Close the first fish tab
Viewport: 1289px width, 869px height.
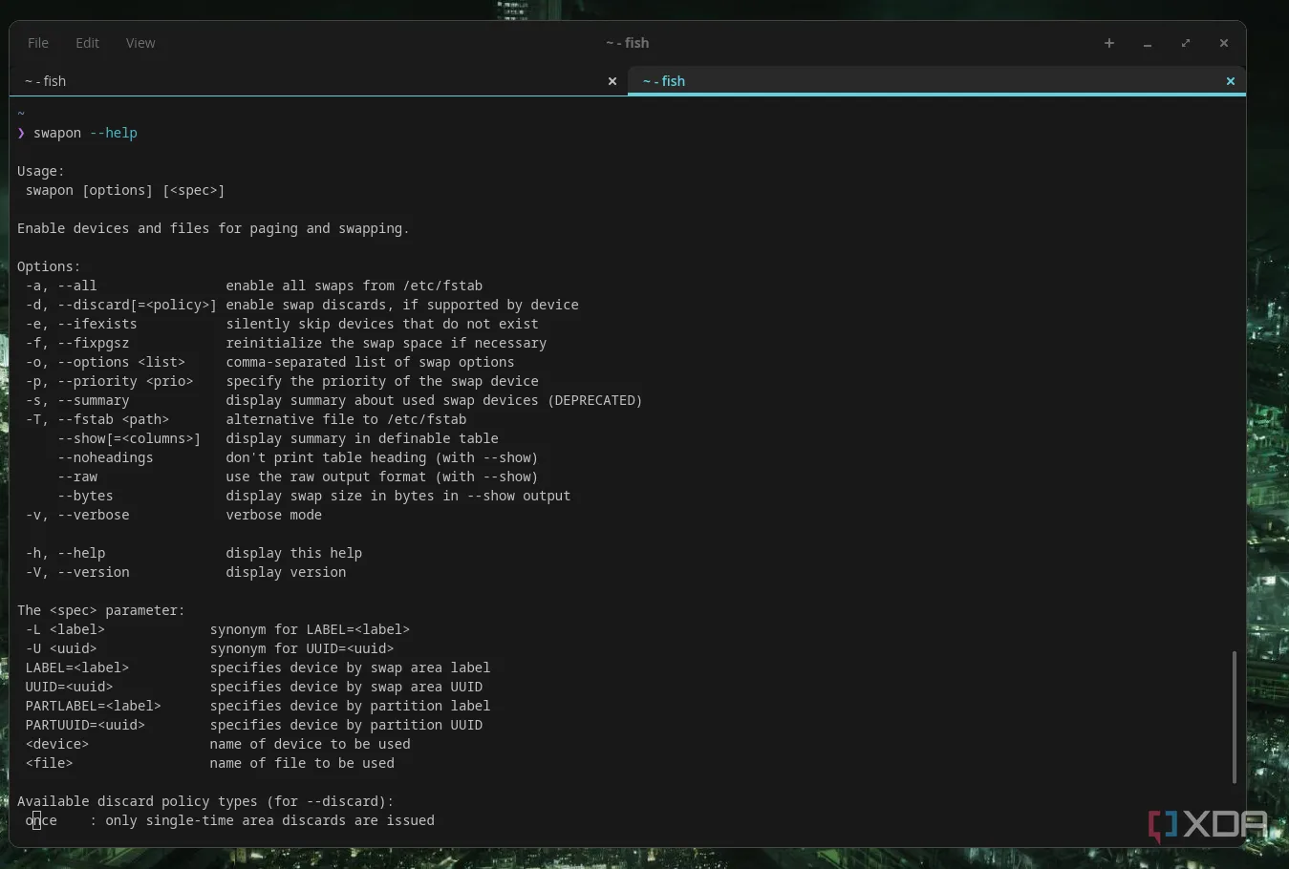(612, 81)
